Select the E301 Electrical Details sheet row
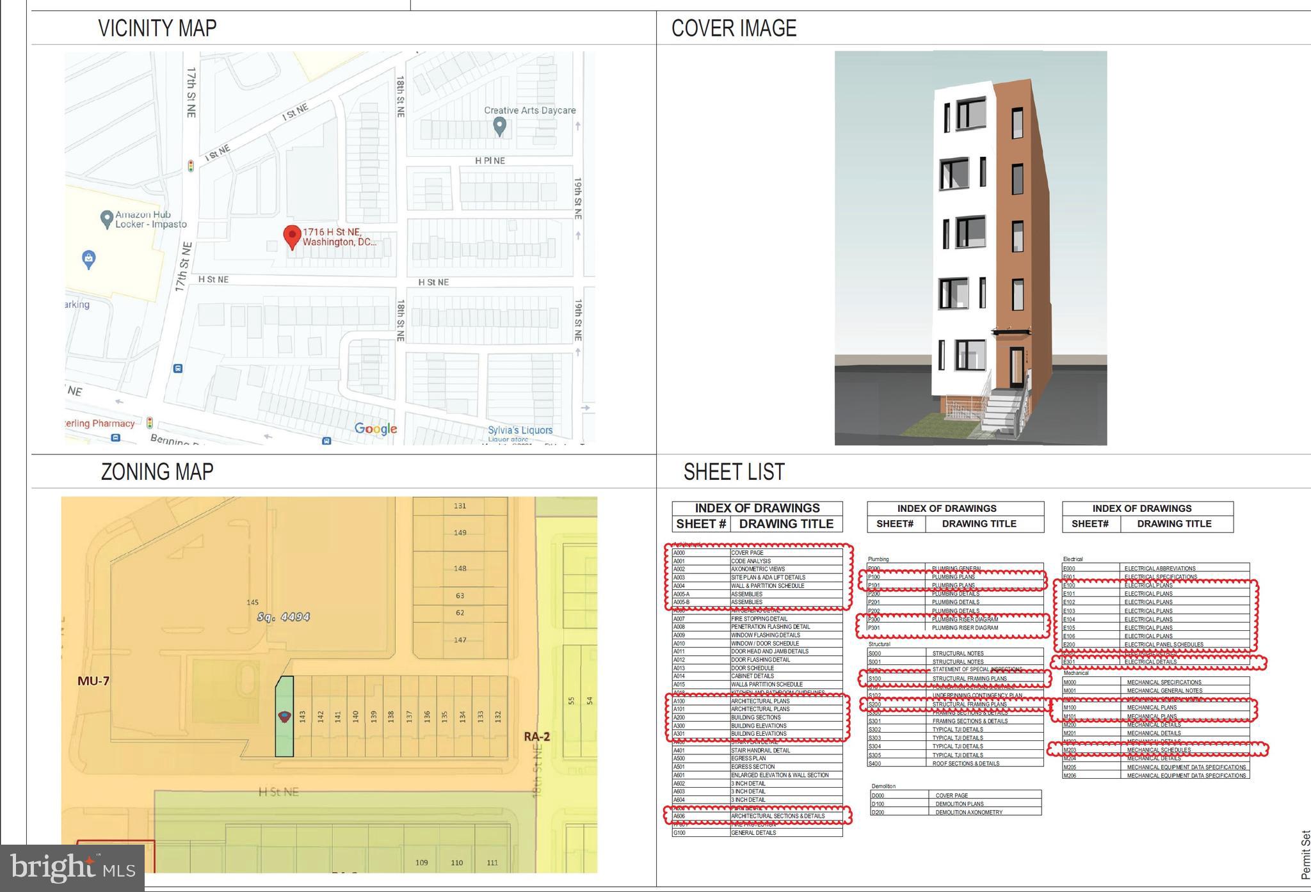Viewport: 1311px width, 892px height. [x=1155, y=662]
